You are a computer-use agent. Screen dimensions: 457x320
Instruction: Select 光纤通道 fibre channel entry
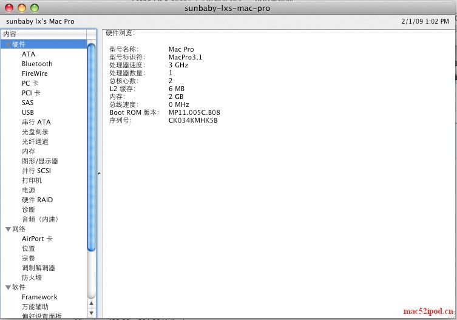35,141
